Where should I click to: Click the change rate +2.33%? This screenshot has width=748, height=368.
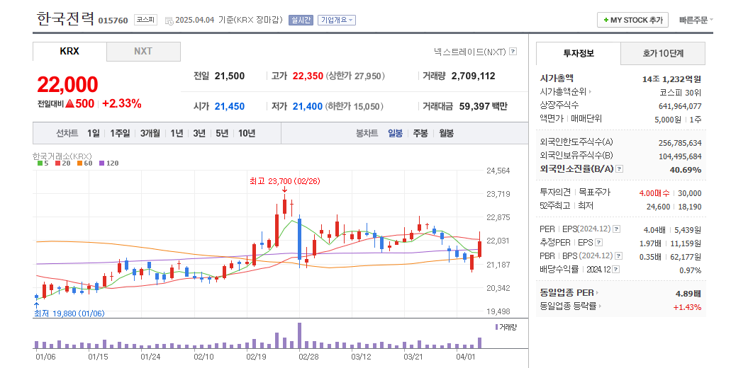(122, 104)
